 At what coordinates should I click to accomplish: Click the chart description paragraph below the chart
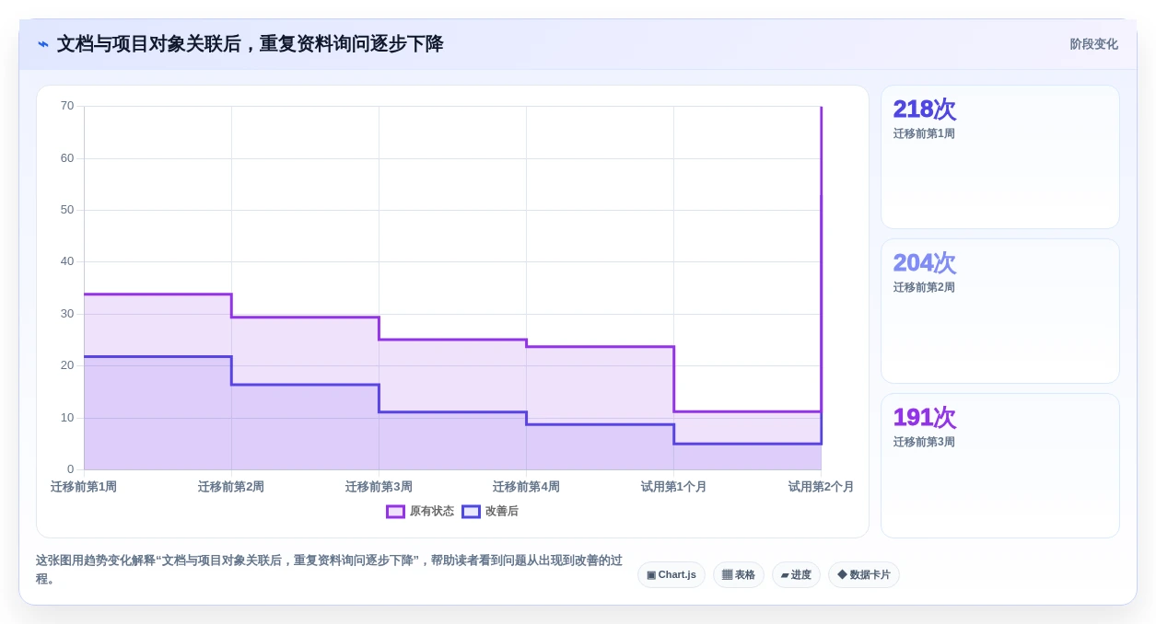pyautogui.click(x=329, y=570)
